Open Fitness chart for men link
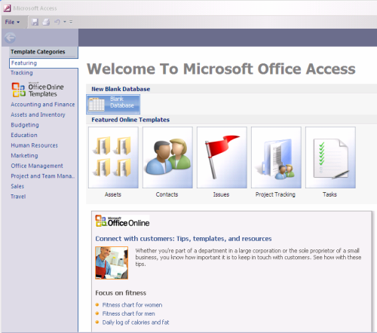 [x=128, y=313]
